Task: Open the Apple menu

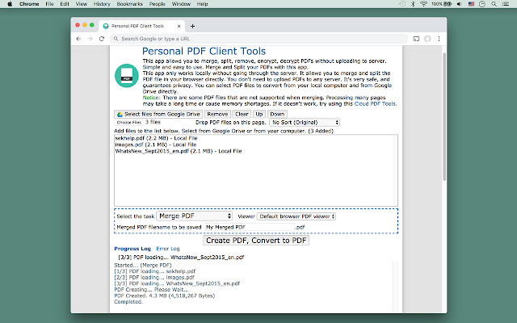Action: tap(10, 4)
